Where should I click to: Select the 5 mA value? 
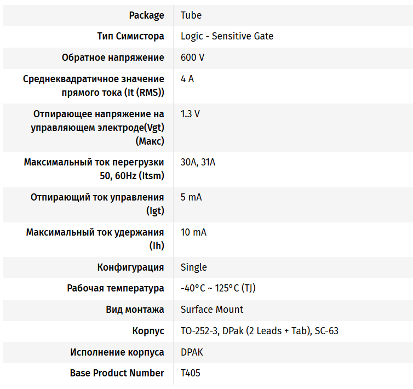coord(191,197)
